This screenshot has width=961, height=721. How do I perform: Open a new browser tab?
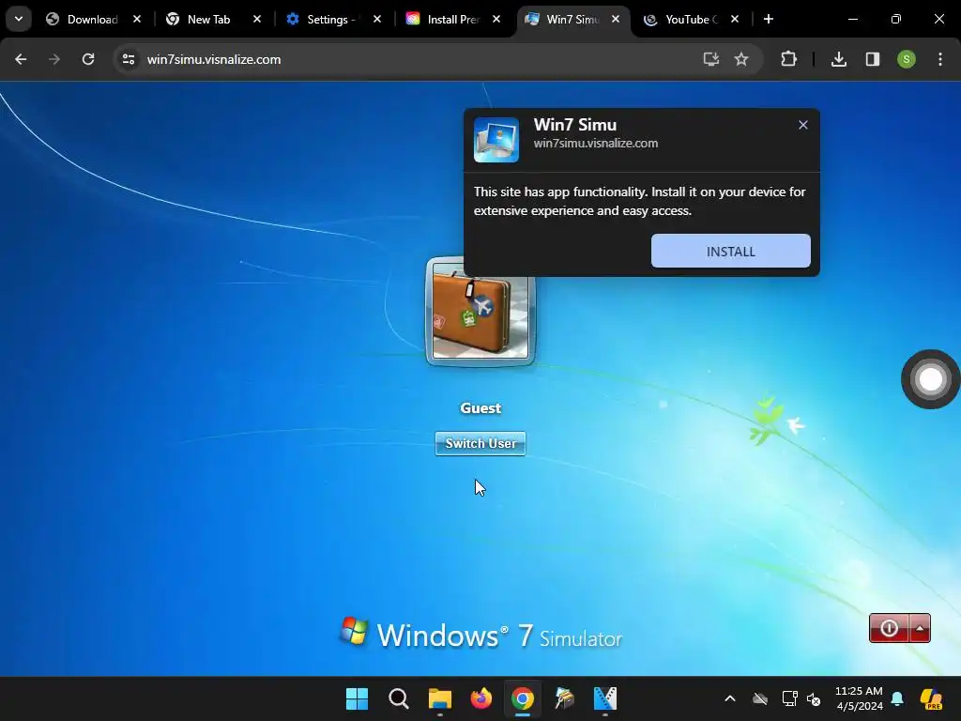tap(768, 19)
